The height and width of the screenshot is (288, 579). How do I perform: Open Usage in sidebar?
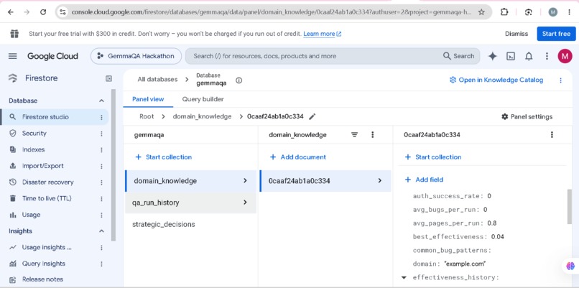tap(32, 215)
